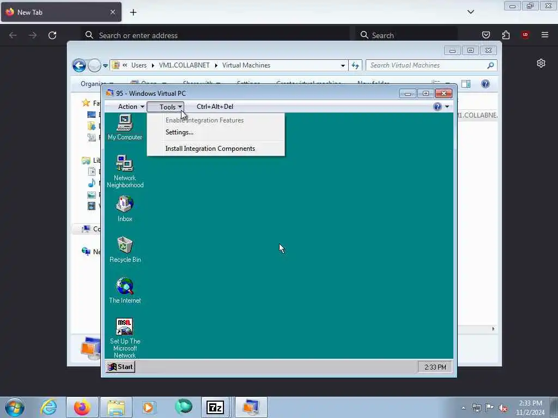Click Explorer back navigation button

point(79,65)
